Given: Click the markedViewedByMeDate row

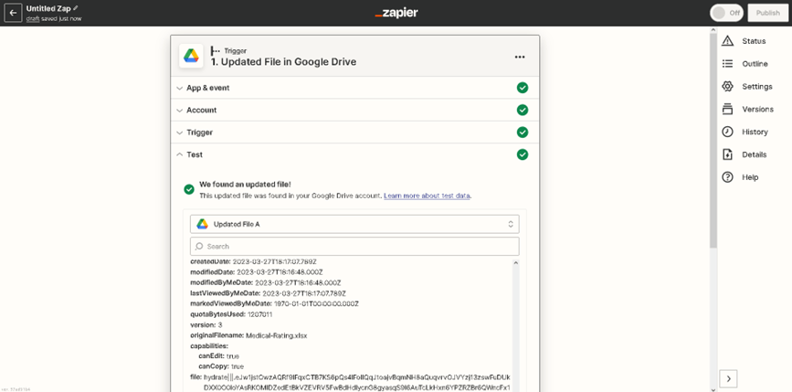Looking at the screenshot, I should point(275,303).
